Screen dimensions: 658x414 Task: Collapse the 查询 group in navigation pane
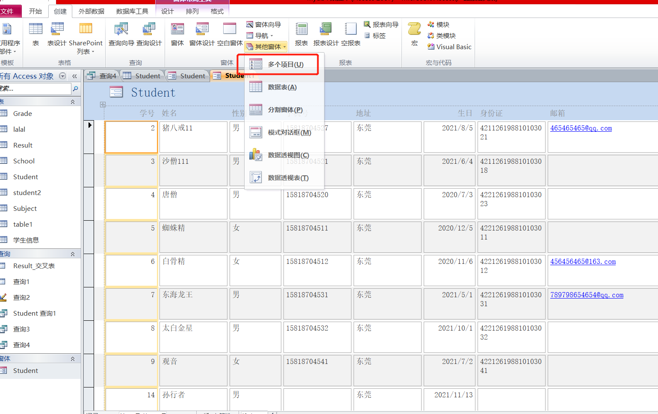73,254
